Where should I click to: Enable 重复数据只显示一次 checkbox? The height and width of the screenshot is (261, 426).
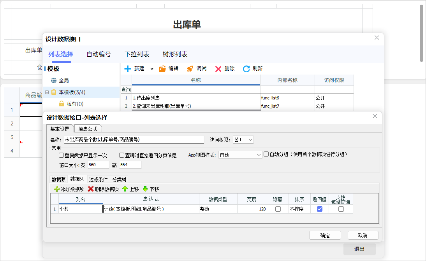62,155
